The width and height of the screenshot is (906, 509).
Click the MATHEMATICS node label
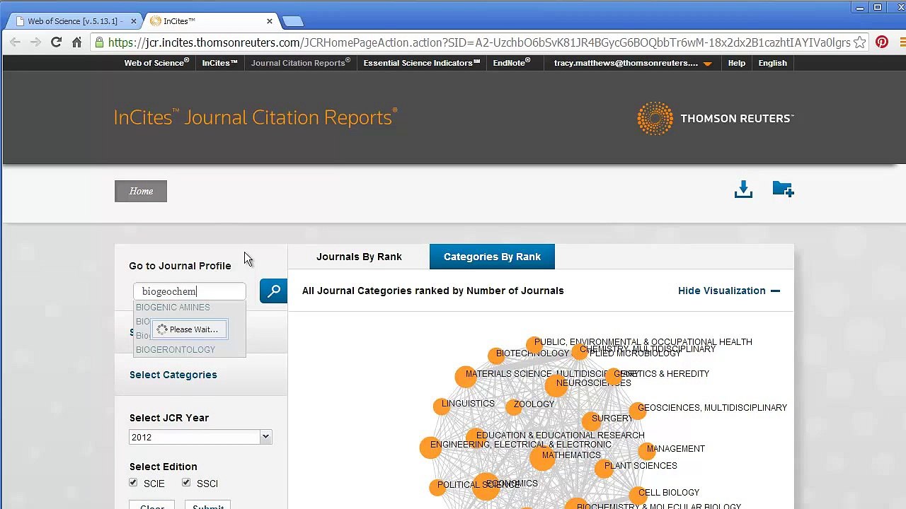(571, 455)
